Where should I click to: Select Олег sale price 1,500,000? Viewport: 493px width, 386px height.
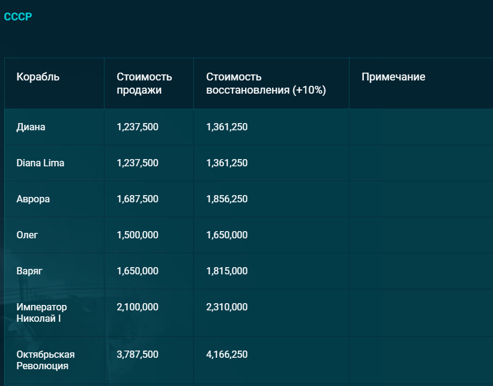[138, 235]
